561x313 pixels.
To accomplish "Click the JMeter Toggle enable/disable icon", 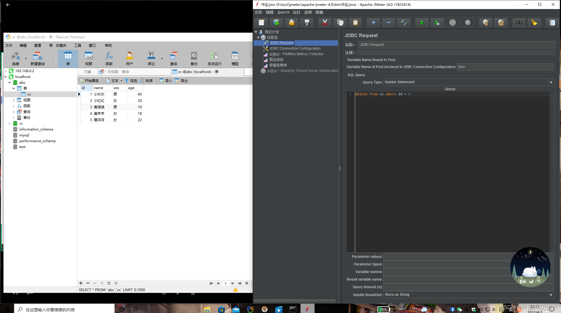I will (x=404, y=22).
